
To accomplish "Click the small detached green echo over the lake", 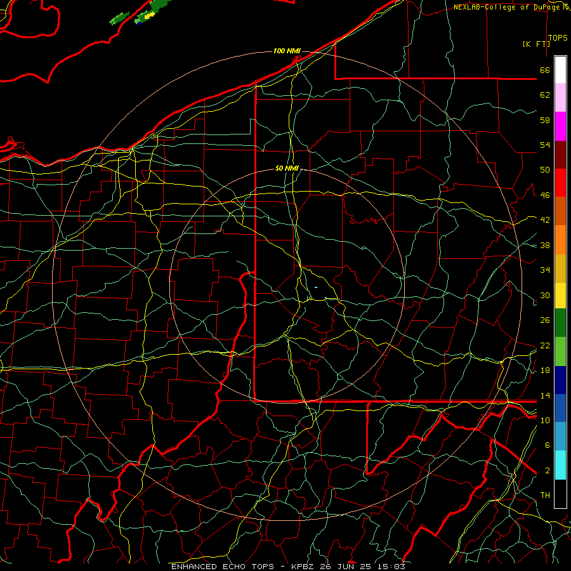I will pyautogui.click(x=119, y=18).
